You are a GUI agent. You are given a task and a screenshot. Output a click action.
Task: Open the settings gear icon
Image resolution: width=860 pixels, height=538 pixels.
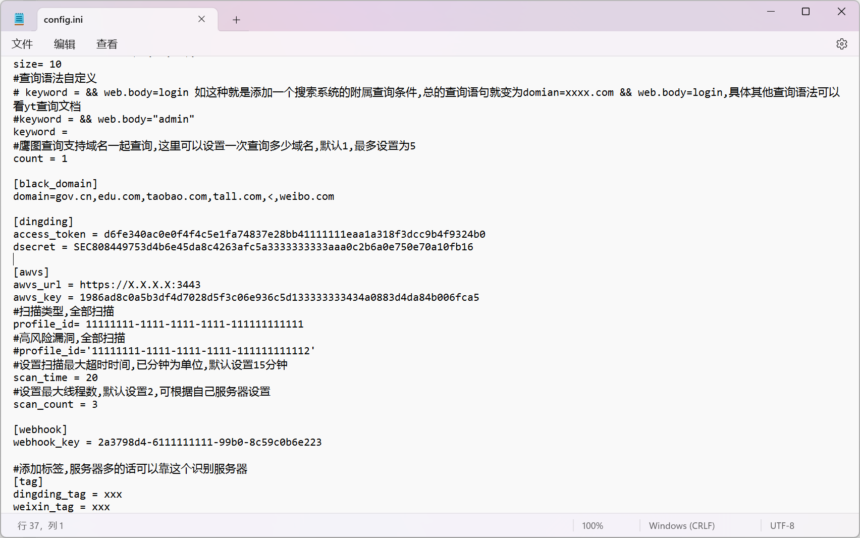(x=841, y=44)
